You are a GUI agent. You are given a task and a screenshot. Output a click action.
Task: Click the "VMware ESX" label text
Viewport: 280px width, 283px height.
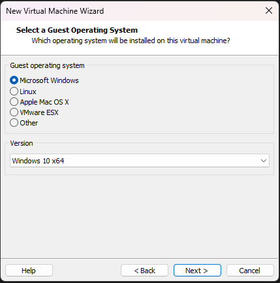click(39, 112)
